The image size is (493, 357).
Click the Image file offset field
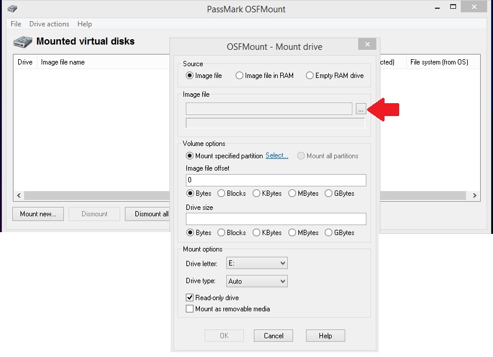click(276, 180)
